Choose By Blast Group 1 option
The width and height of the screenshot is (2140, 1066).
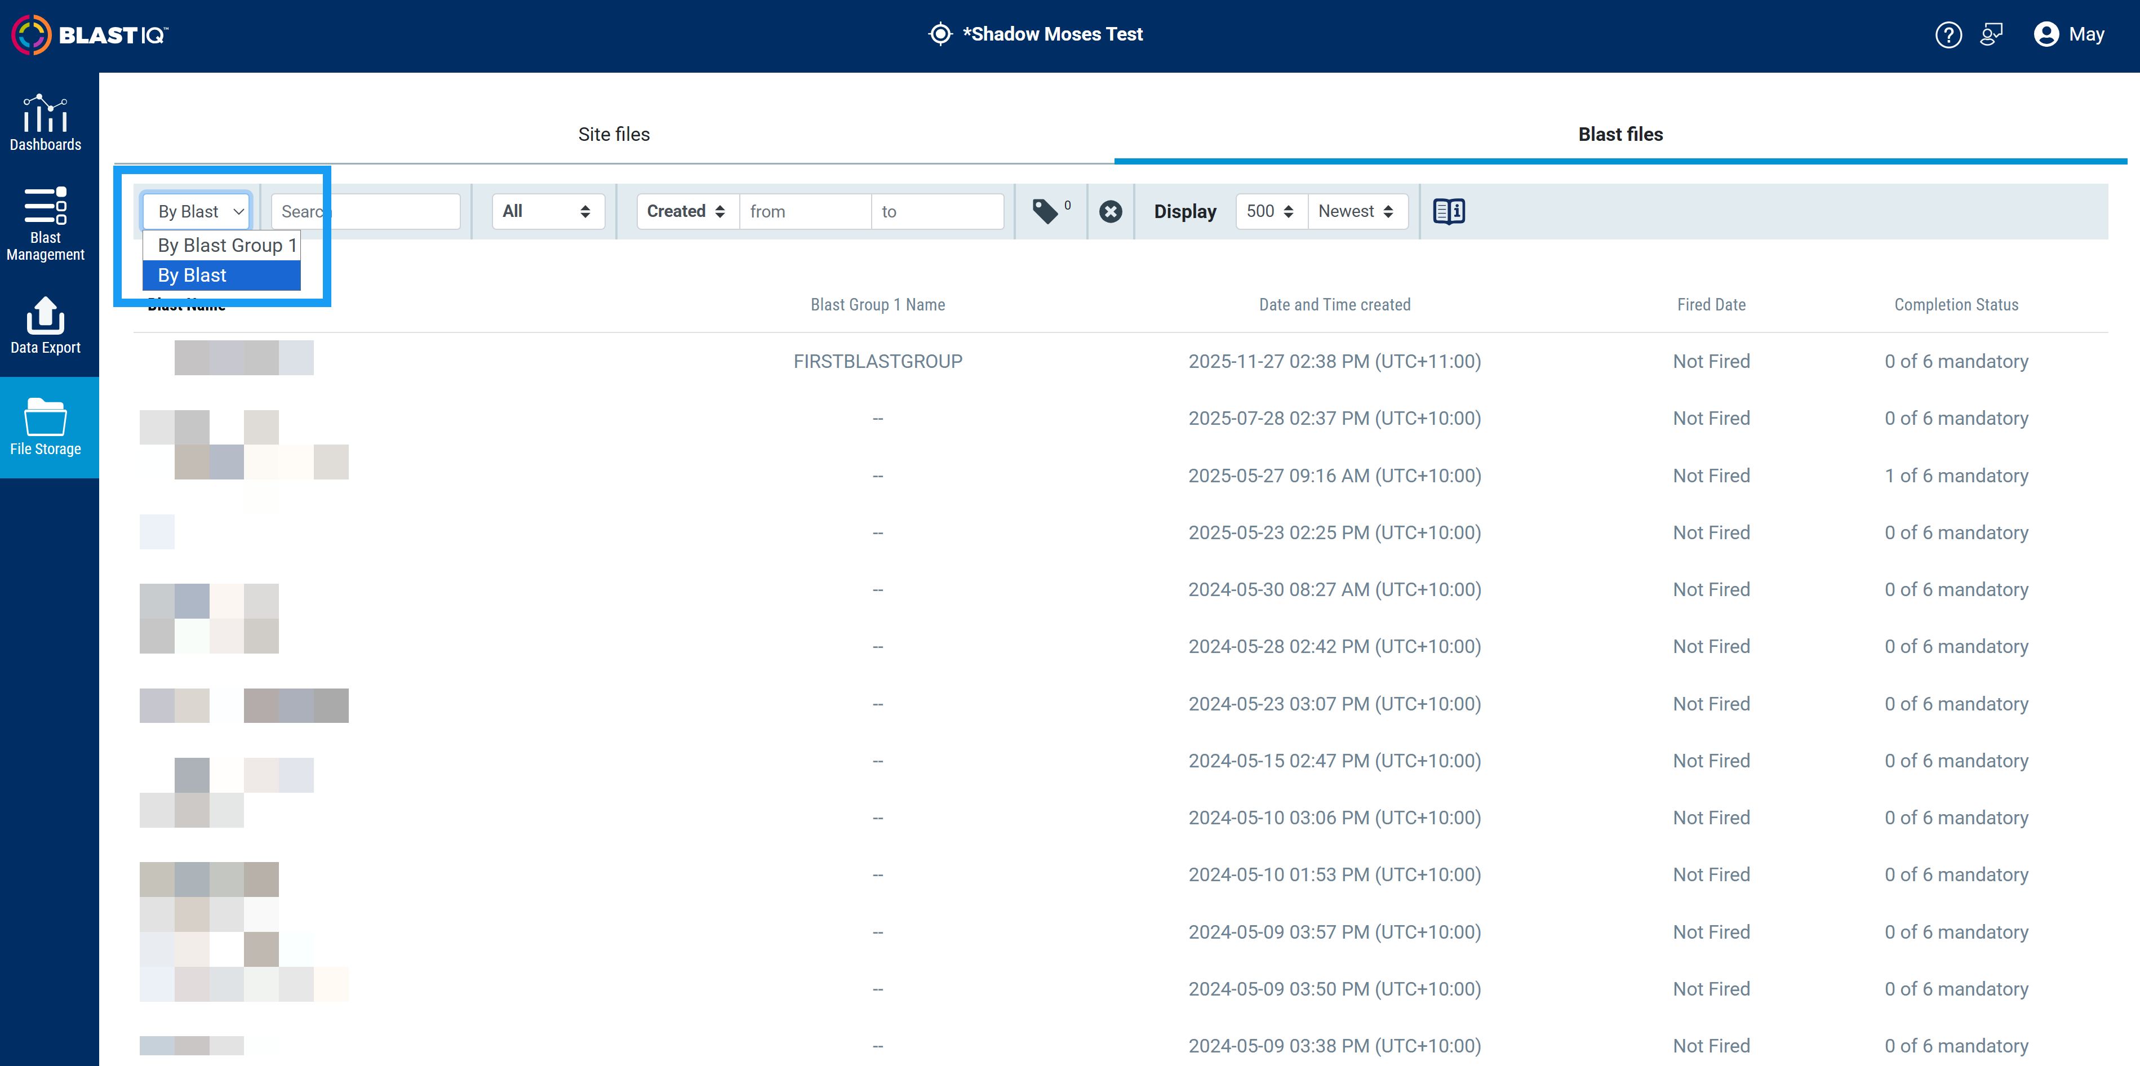point(222,245)
